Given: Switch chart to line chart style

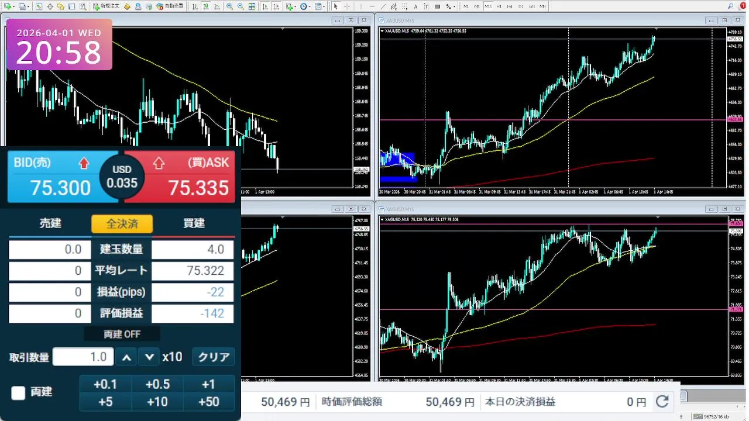Looking at the screenshot, I should [217, 6].
